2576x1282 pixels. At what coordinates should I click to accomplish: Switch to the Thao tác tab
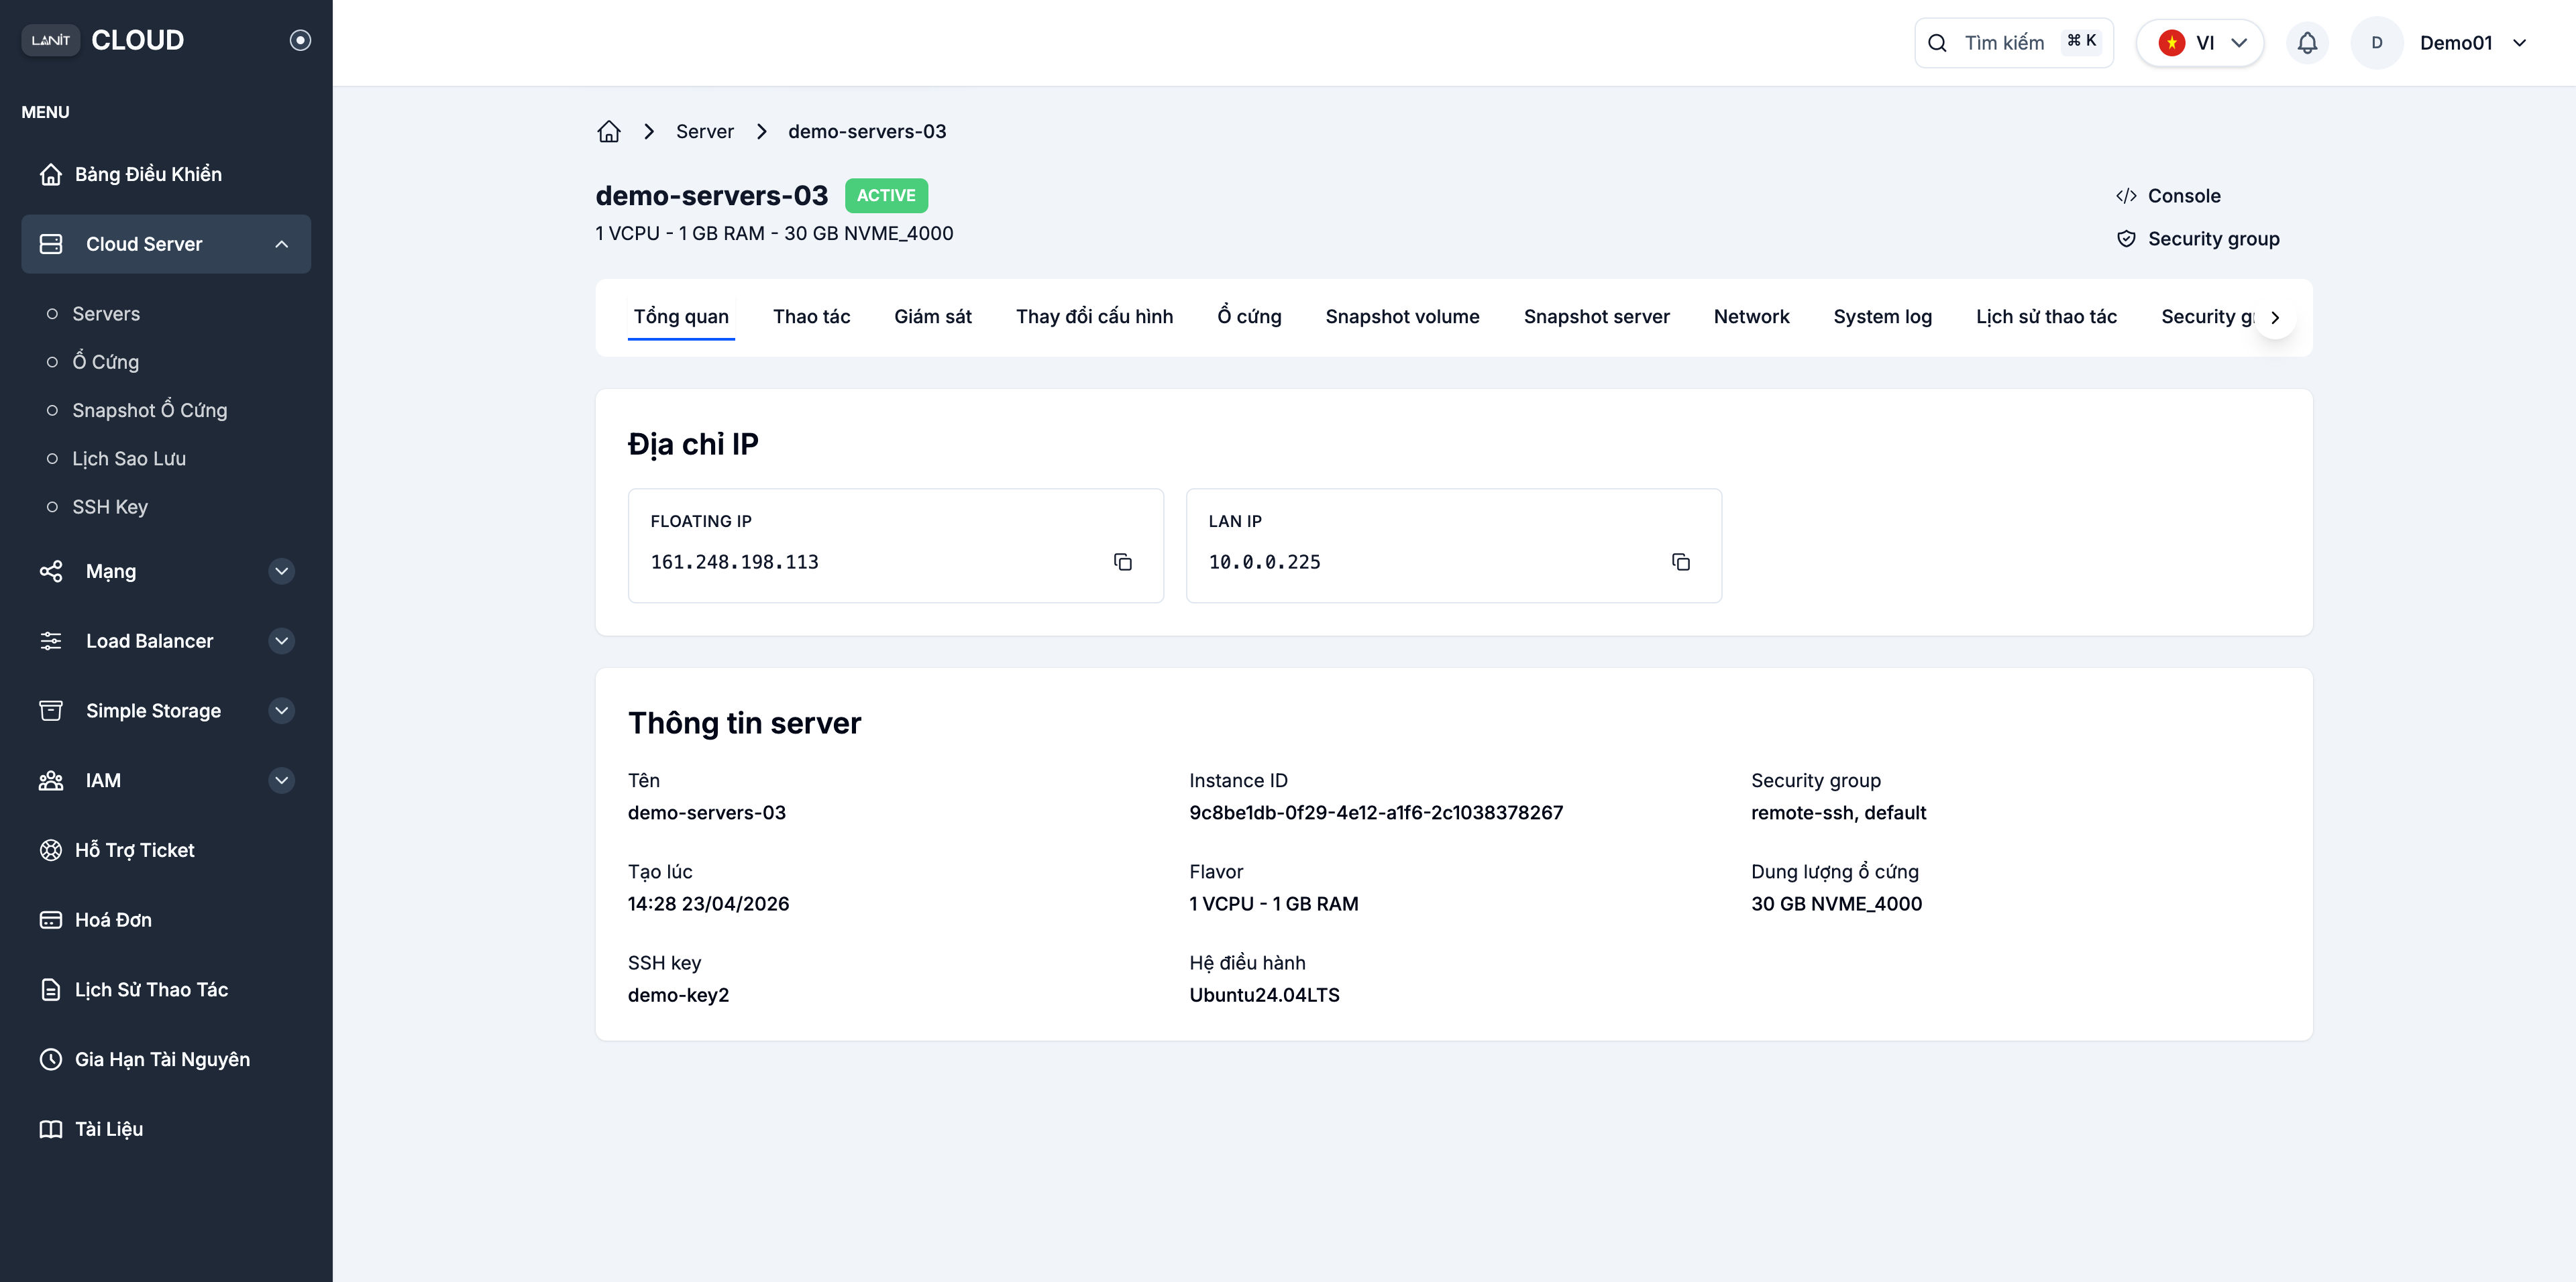point(812,316)
